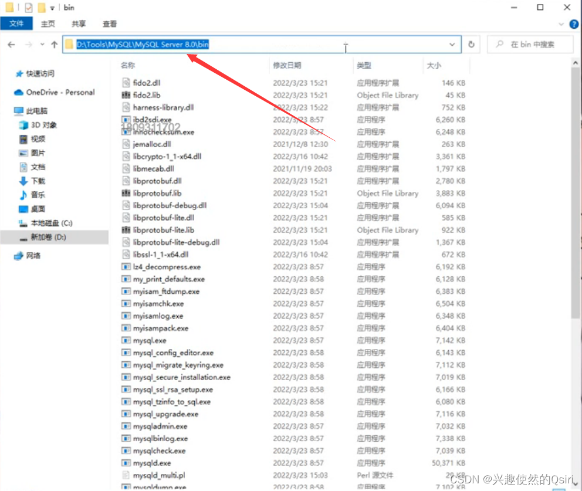Select the lz4_decompress.exe application icon

coord(126,267)
